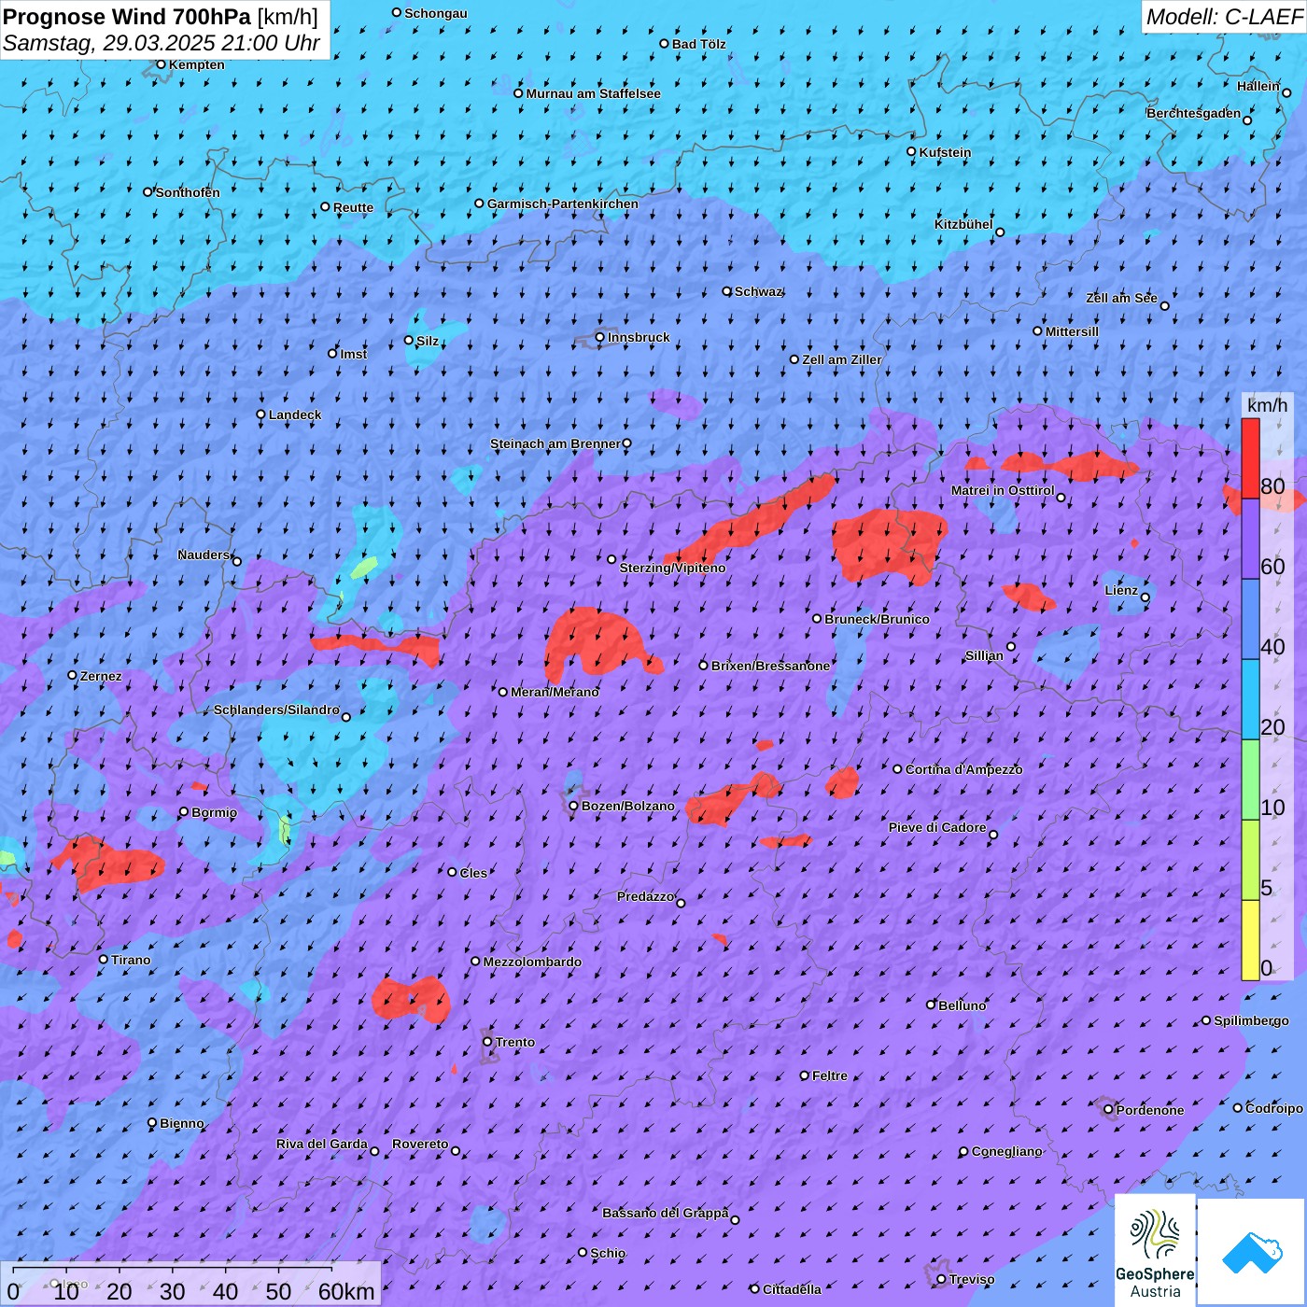The width and height of the screenshot is (1307, 1307).
Task: Click the Bozen/Bolzano city marker
Action: tap(574, 805)
